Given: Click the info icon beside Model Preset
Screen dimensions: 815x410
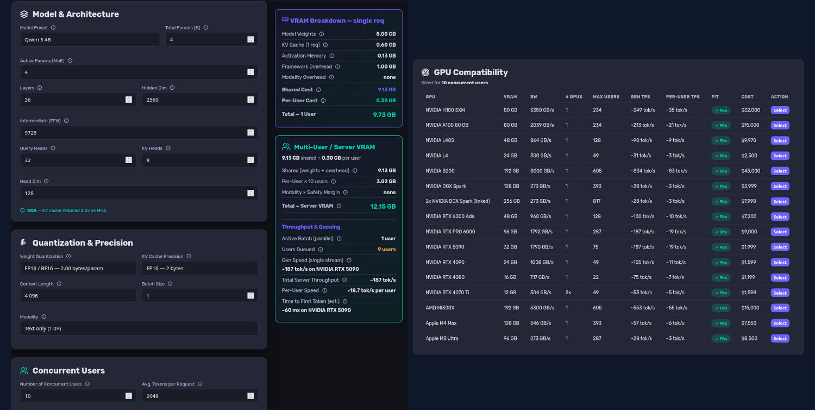Looking at the screenshot, I should pos(53,28).
